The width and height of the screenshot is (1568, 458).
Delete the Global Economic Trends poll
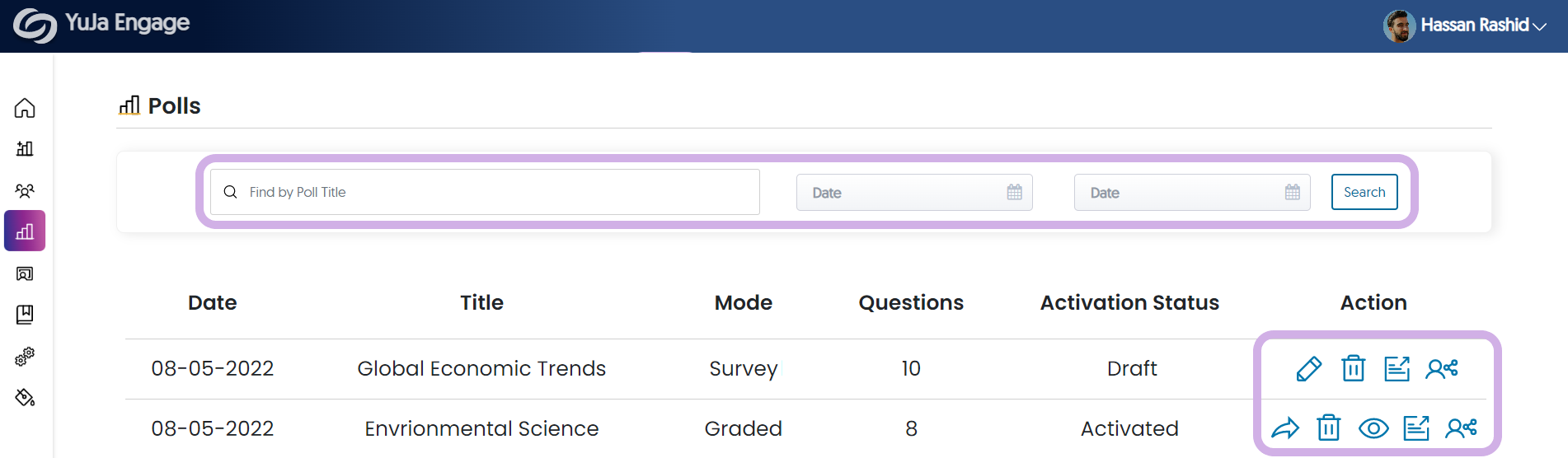click(1353, 368)
